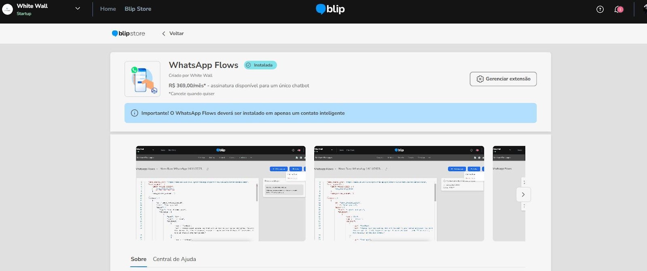This screenshot has height=271, width=647.
Task: Click the info icon in the blue banner
Action: [135, 113]
